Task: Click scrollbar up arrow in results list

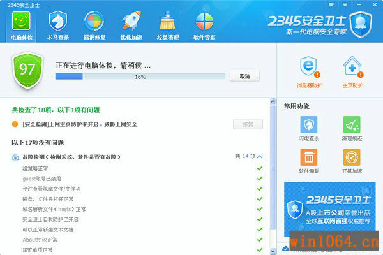Action: tap(273, 101)
